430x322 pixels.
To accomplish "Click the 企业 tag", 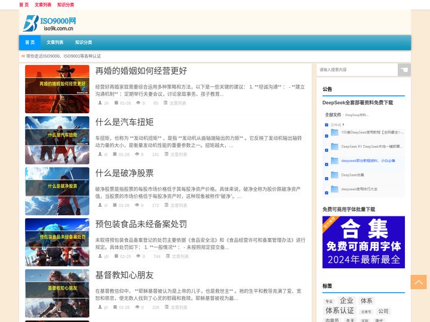I will tap(346, 301).
